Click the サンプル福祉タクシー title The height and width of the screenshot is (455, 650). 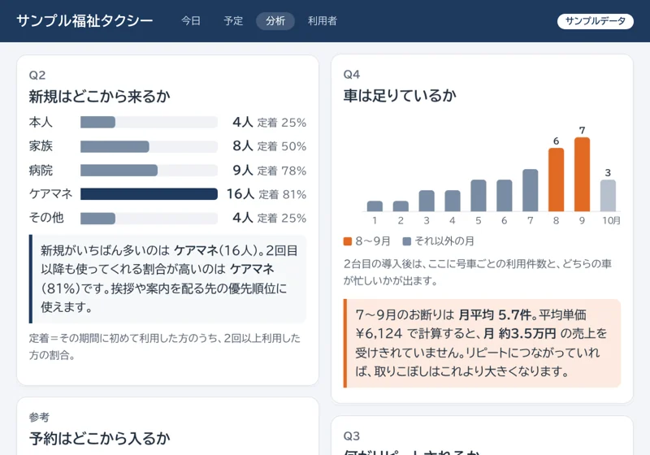pyautogui.click(x=84, y=21)
